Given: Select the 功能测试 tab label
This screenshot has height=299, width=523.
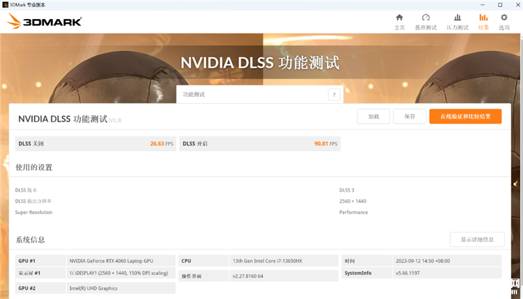Looking at the screenshot, I should click(194, 94).
